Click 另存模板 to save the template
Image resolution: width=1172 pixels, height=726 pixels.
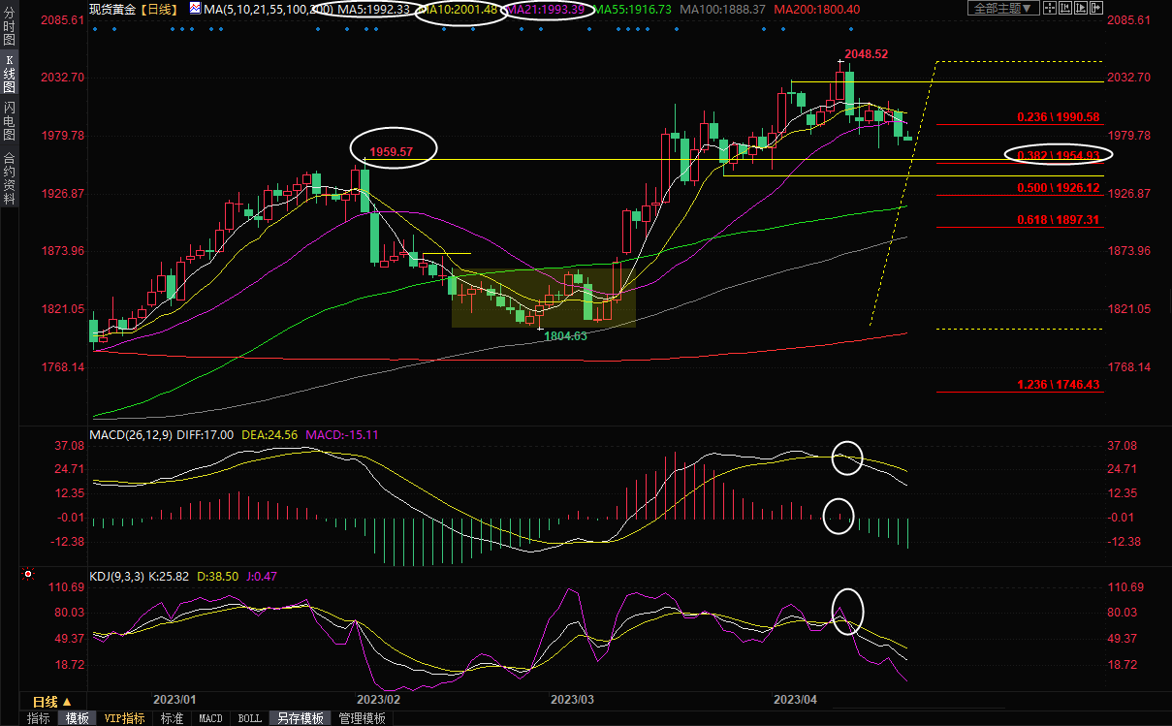pyautogui.click(x=300, y=718)
